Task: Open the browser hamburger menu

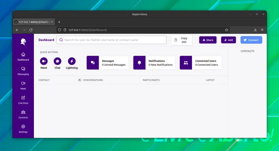Action: (x=262, y=30)
